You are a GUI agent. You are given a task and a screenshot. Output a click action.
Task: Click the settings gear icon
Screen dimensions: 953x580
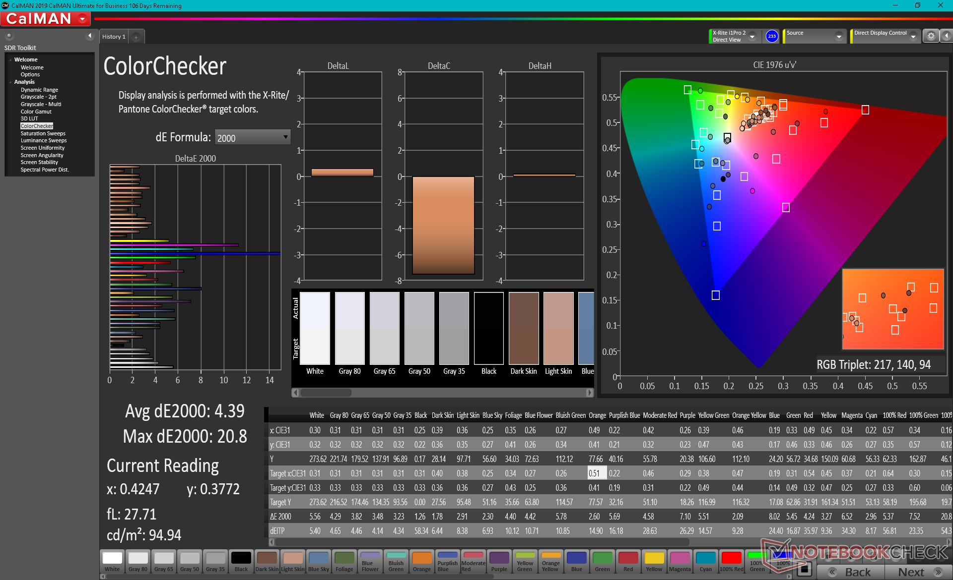(931, 36)
